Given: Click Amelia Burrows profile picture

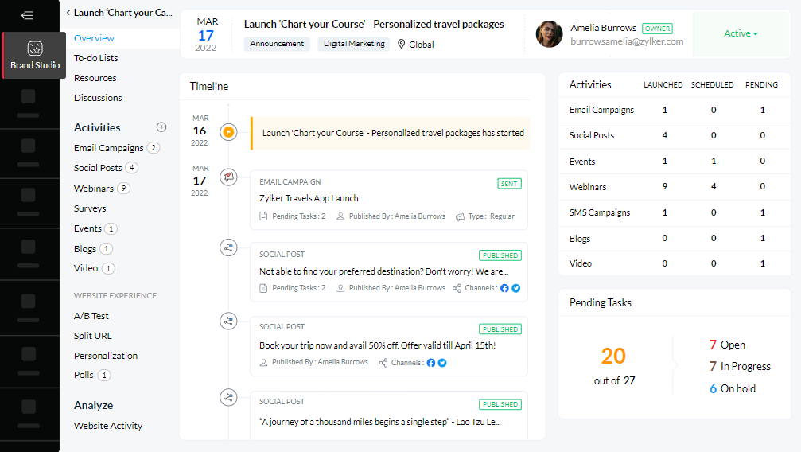Looking at the screenshot, I should coord(549,33).
